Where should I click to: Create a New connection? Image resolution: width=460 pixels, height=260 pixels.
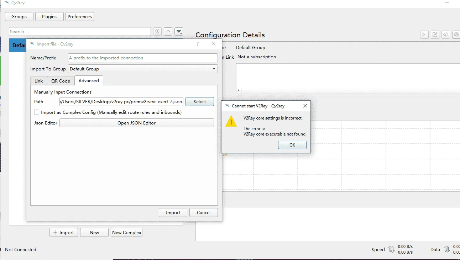tap(94, 232)
